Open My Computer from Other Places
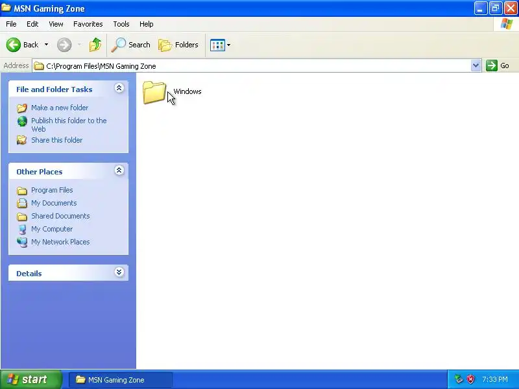Screen dimensions: 519x389 52,229
